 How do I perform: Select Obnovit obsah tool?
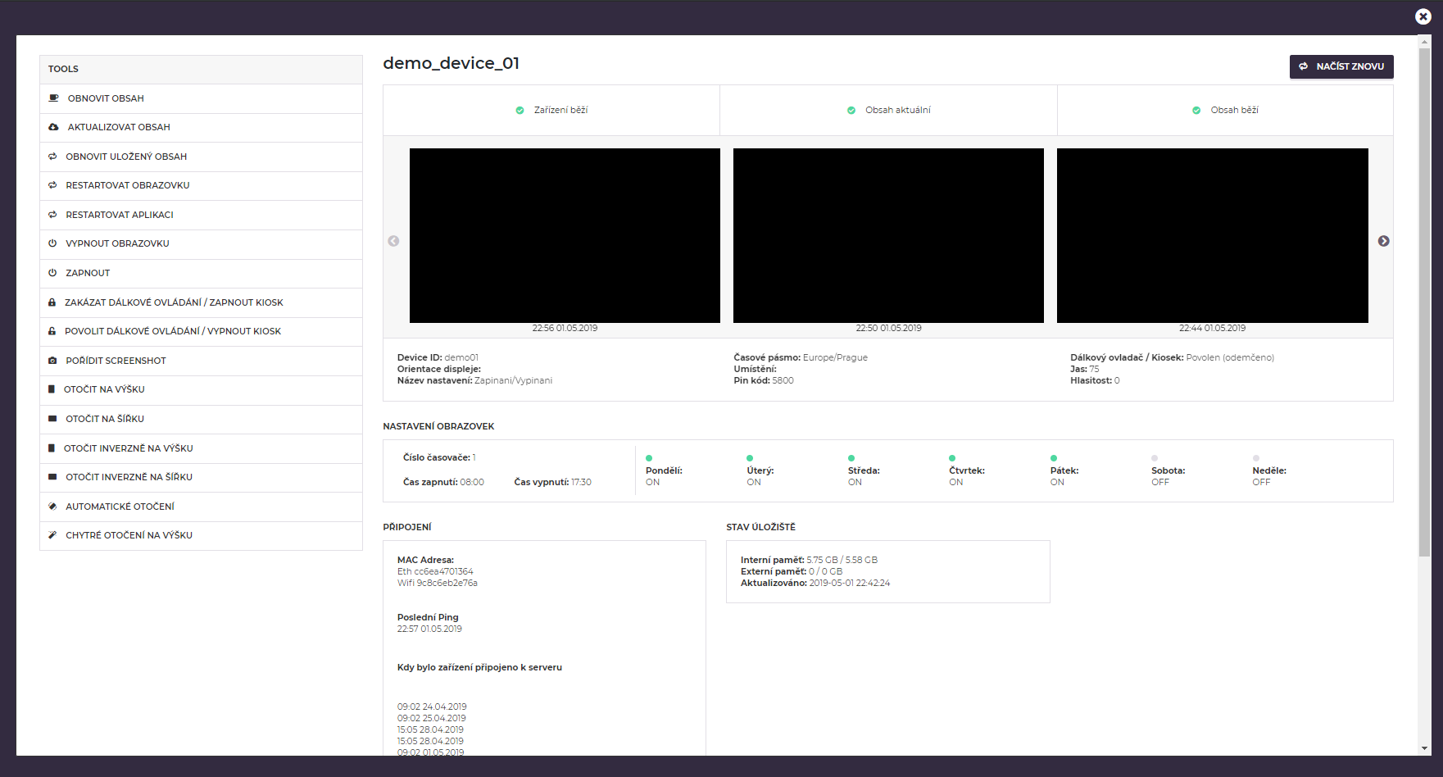[201, 98]
